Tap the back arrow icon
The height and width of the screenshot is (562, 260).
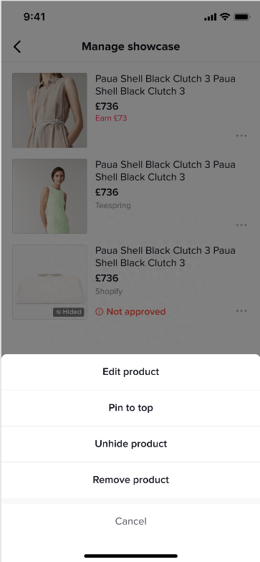point(17,47)
